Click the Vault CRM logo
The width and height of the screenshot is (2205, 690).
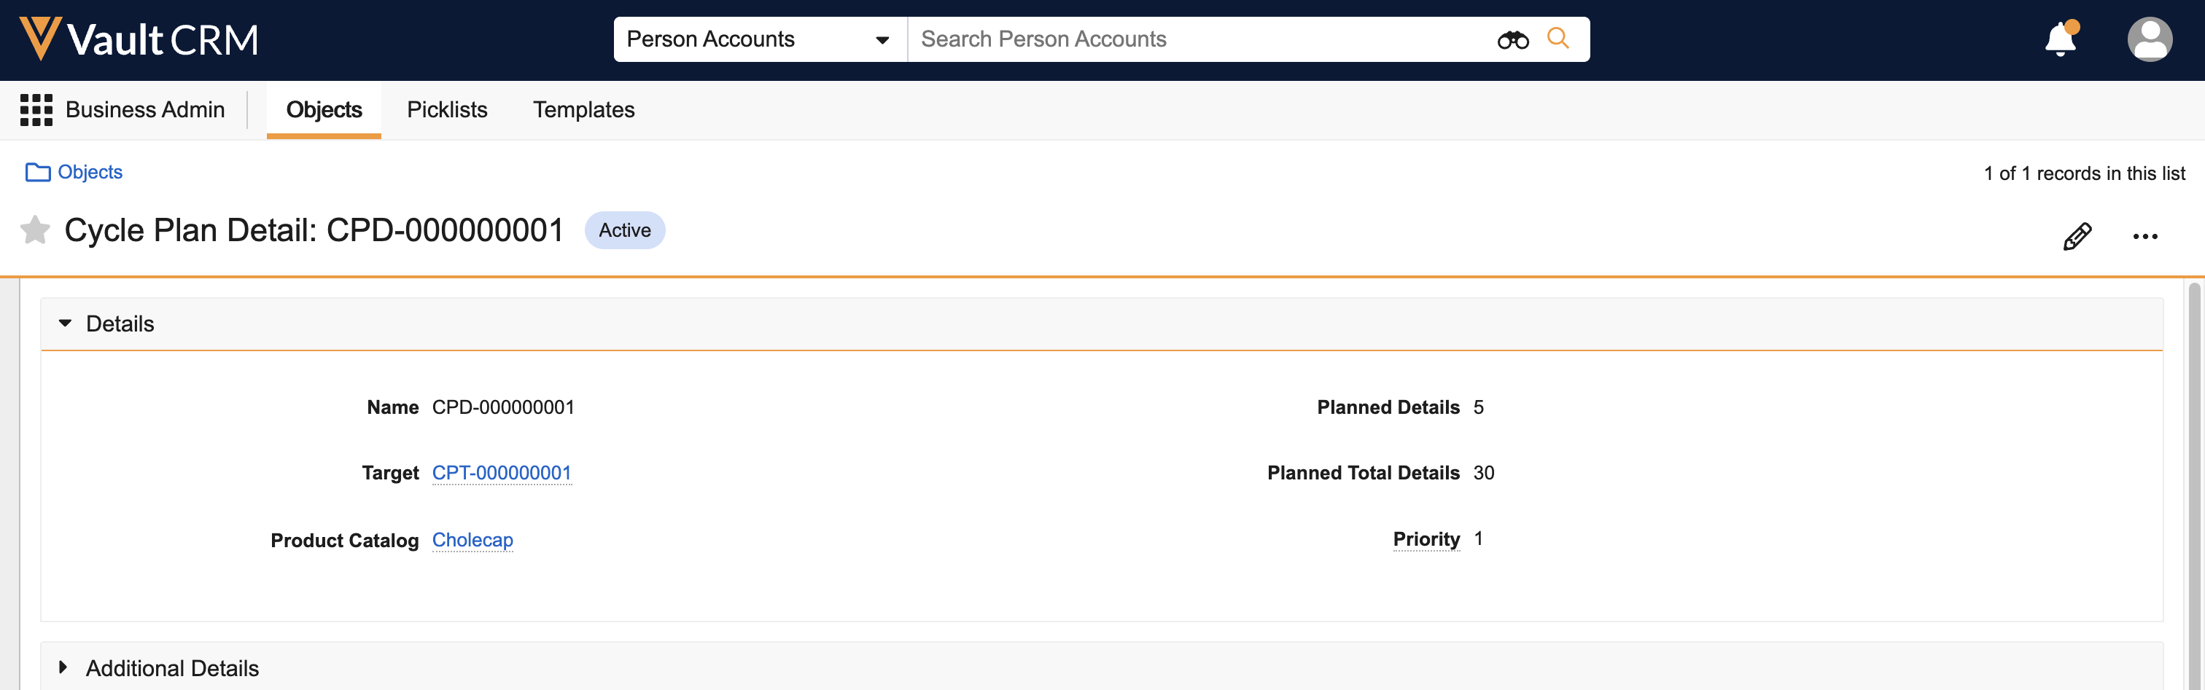point(139,39)
